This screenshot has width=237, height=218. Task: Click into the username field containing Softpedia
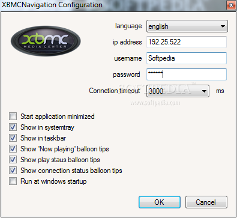187,58
